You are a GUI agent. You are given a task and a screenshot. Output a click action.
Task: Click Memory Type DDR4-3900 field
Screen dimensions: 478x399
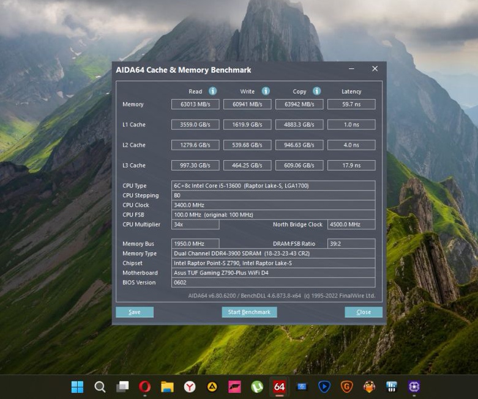(x=273, y=254)
